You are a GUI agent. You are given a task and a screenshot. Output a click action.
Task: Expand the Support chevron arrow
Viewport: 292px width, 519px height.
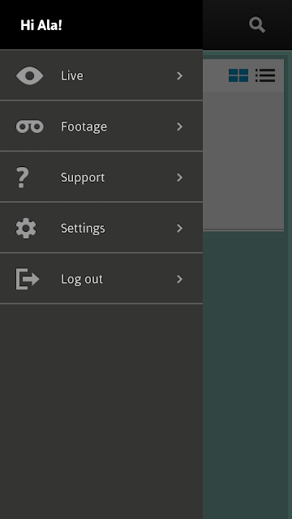(x=180, y=178)
